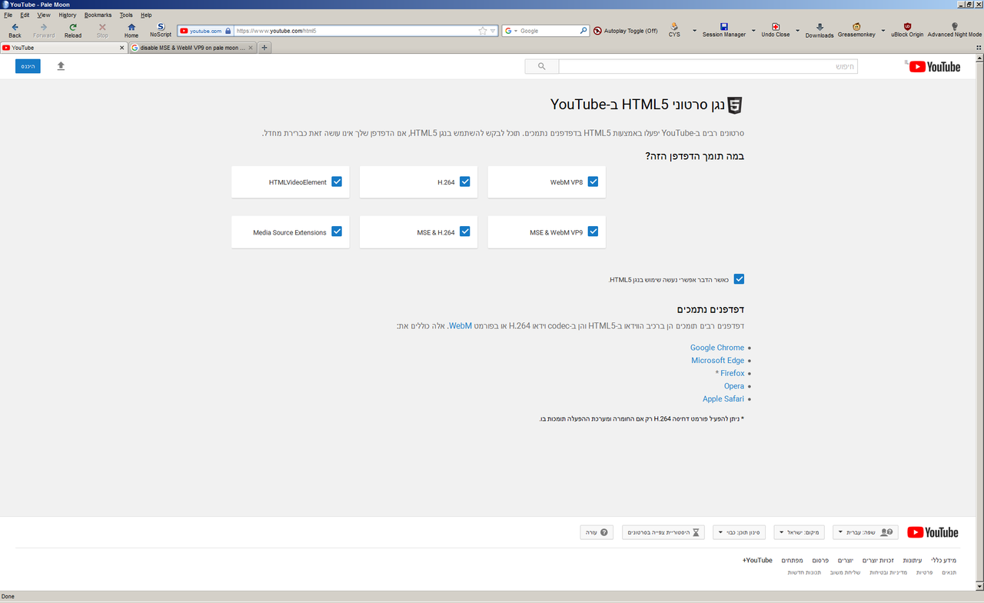
Task: Toggle the HTMLVideoElement checkbox
Action: point(337,182)
